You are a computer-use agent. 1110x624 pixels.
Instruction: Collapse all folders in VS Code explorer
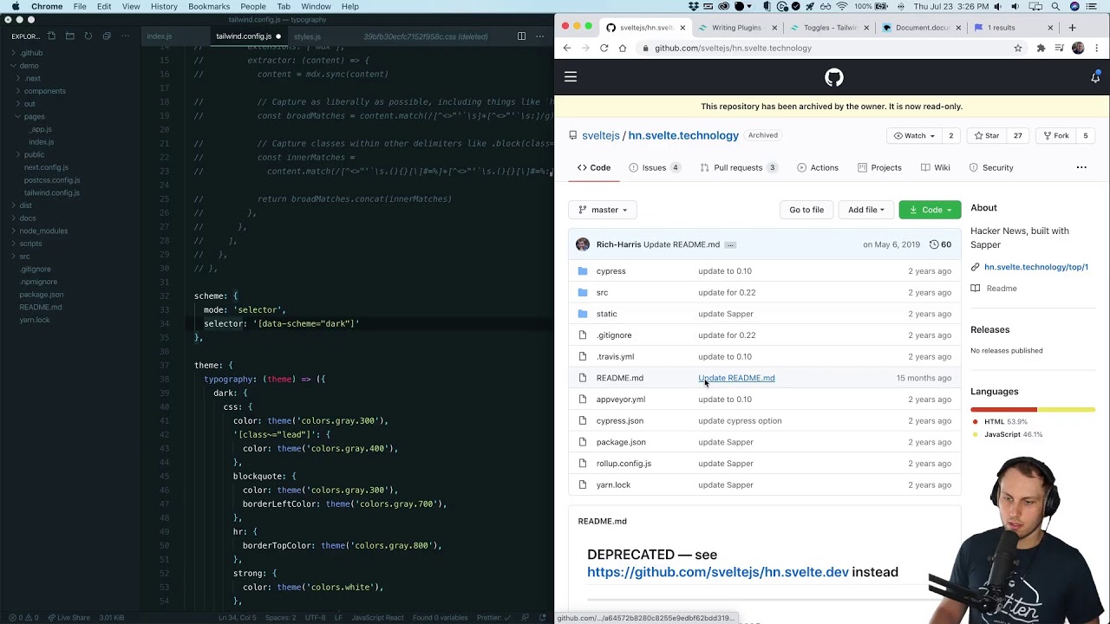point(107,36)
